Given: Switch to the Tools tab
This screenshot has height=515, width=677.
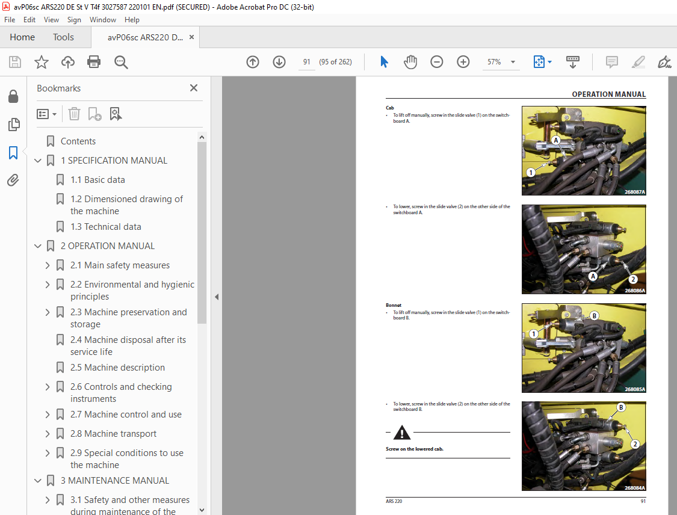Looking at the screenshot, I should [x=63, y=37].
